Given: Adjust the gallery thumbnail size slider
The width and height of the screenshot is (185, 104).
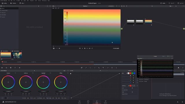Looking at the screenshot, I should point(38,6).
